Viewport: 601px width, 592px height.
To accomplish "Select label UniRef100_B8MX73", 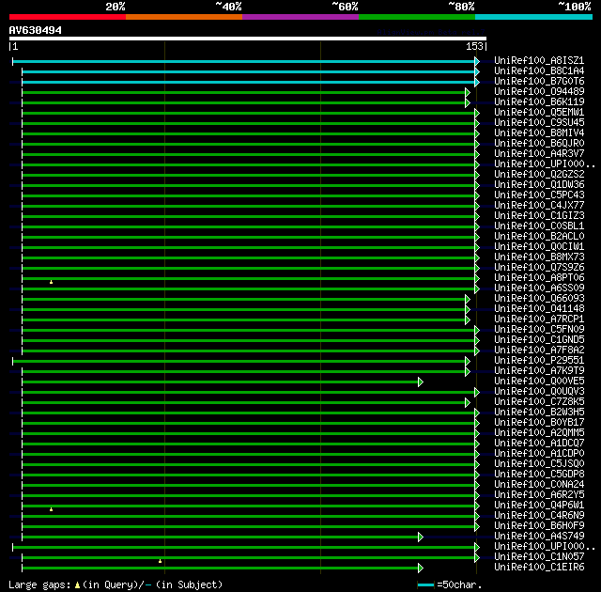I will pos(539,257).
